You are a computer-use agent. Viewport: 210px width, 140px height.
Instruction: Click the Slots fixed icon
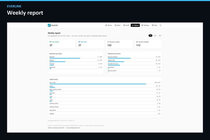pyautogui.click(x=79, y=42)
